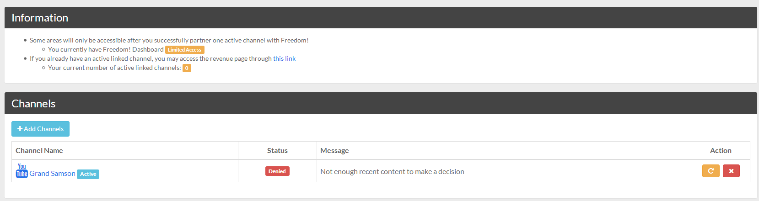The height and width of the screenshot is (201, 759).
Task: Click the YouTube icon beside Grand Samson
Action: tap(22, 170)
